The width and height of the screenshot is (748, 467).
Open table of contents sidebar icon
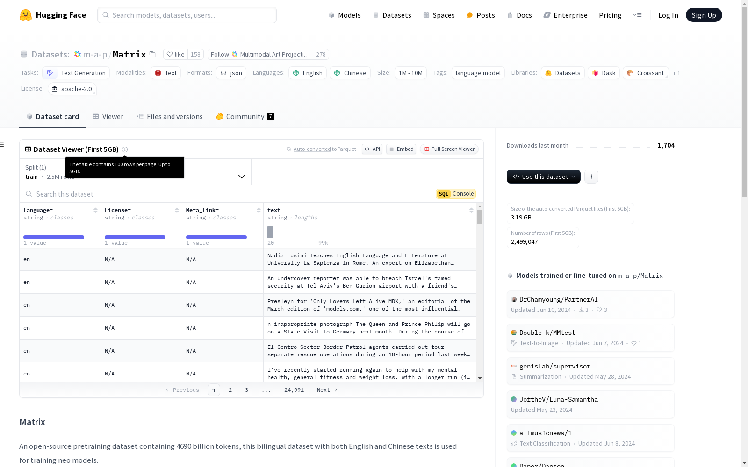click(2, 145)
